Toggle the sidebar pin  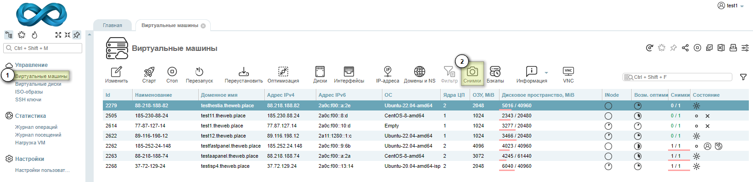77,35
